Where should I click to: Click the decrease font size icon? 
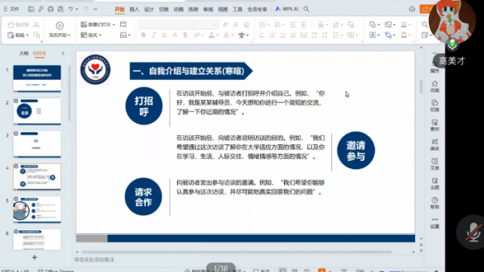tap(236, 25)
